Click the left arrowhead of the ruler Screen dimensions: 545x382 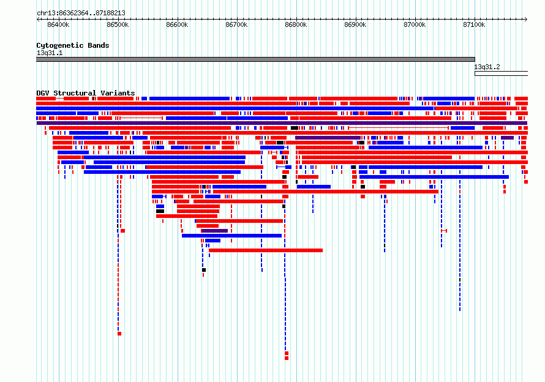pyautogui.click(x=38, y=20)
